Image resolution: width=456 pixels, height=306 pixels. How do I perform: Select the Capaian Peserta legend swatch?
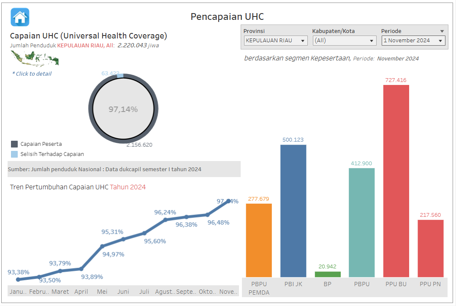click(14, 144)
